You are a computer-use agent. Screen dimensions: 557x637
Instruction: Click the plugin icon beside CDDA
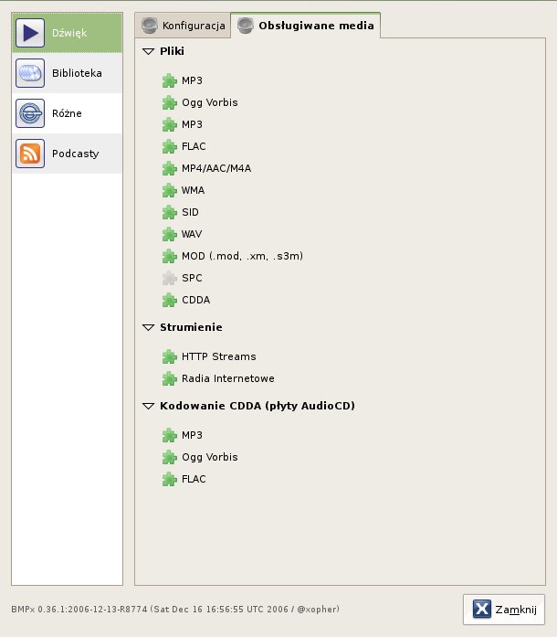point(169,300)
